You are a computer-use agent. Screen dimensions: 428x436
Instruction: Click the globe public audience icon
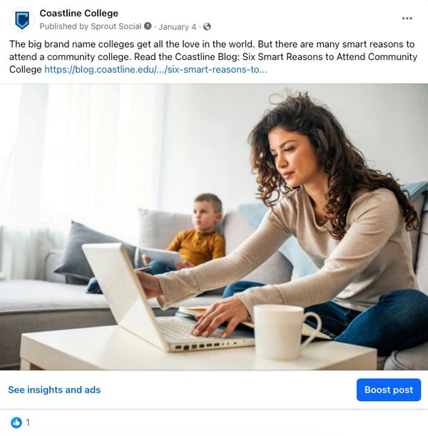(x=207, y=26)
